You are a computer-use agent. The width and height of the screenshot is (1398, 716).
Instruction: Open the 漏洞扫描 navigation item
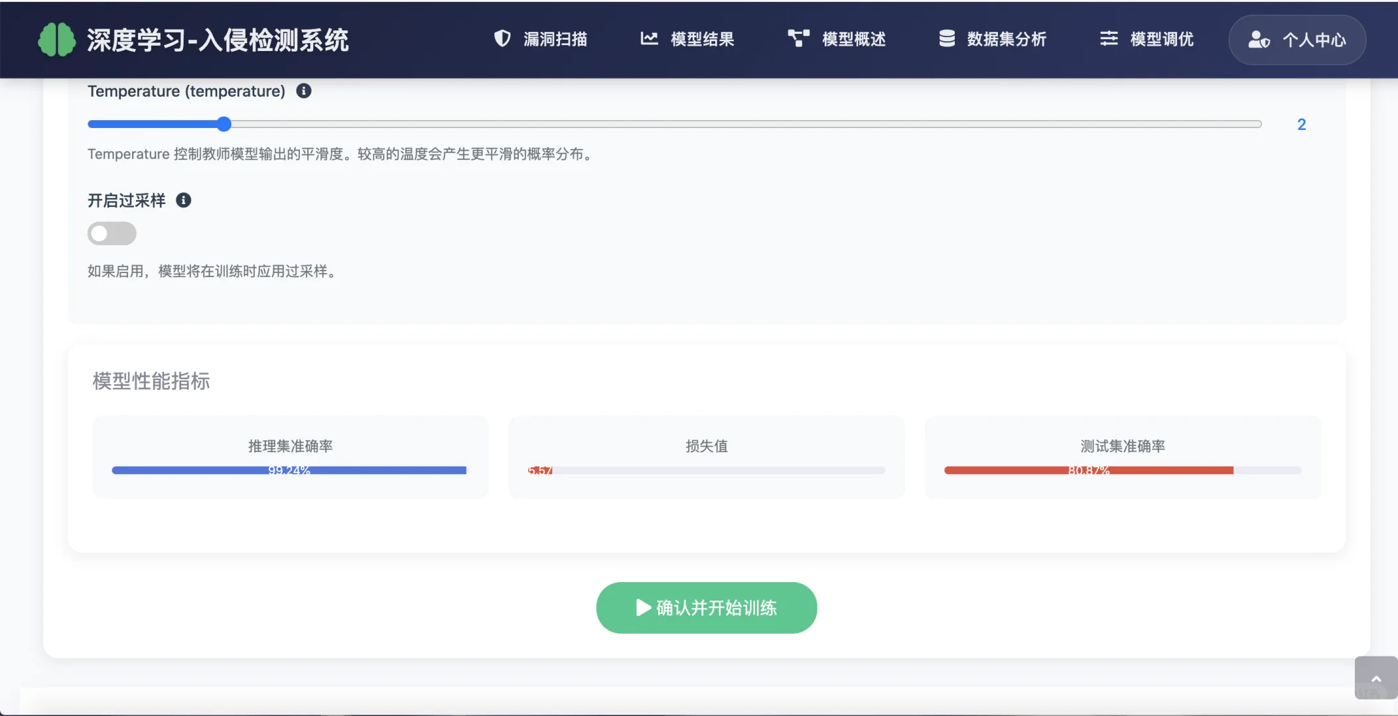[x=555, y=39]
